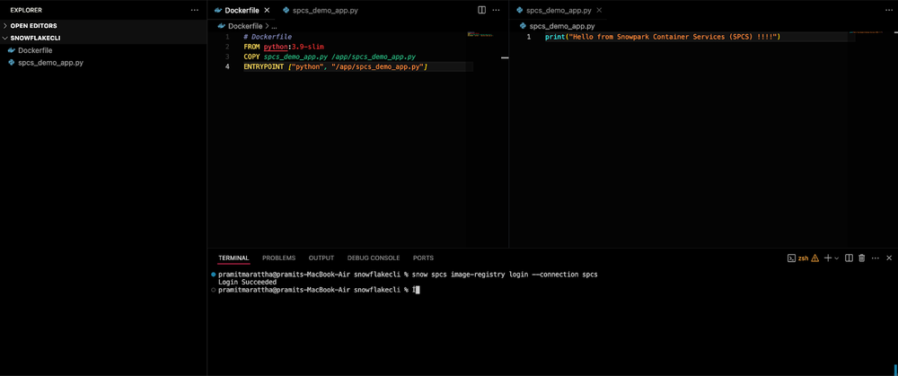The width and height of the screenshot is (898, 376).
Task: Kill the terminal with the trash icon
Action: click(x=862, y=258)
